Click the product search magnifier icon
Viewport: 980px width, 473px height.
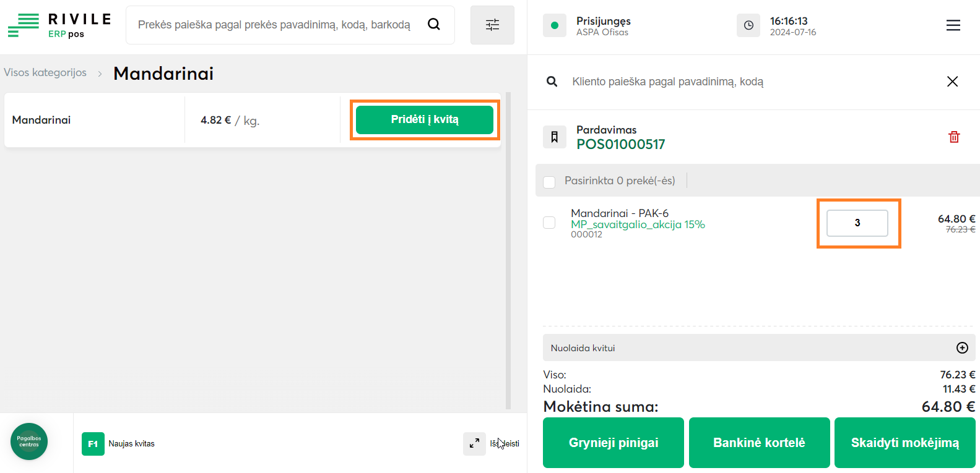click(434, 24)
